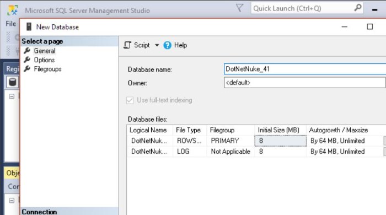Click the Script button label

(x=142, y=45)
